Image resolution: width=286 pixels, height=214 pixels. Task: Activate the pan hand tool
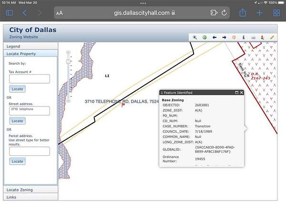point(234,37)
